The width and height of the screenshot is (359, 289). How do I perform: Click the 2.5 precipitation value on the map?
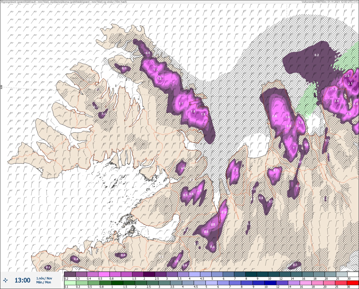pyautogui.click(x=350, y=84)
